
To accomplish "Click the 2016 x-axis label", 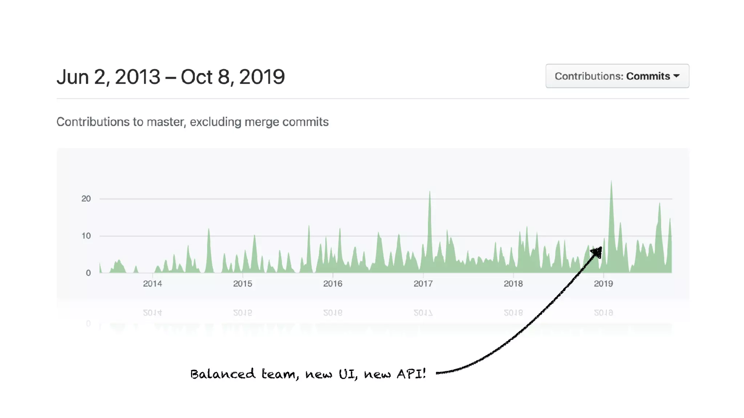I will coord(332,284).
